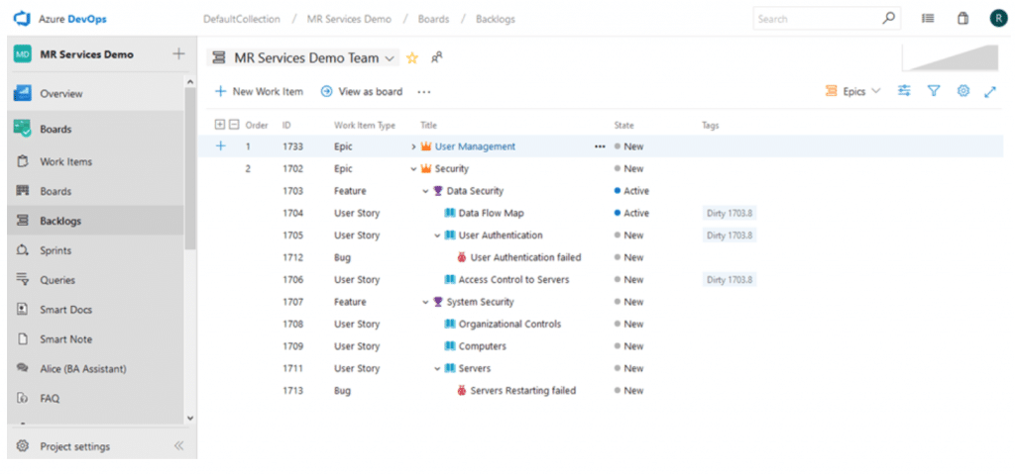Click the MD project avatar icon
The height and width of the screenshot is (475, 1015).
coord(23,54)
